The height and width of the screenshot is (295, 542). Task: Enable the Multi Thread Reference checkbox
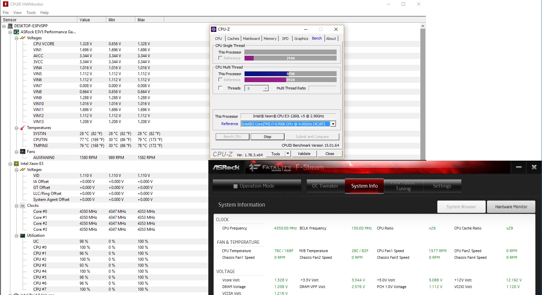[220, 79]
